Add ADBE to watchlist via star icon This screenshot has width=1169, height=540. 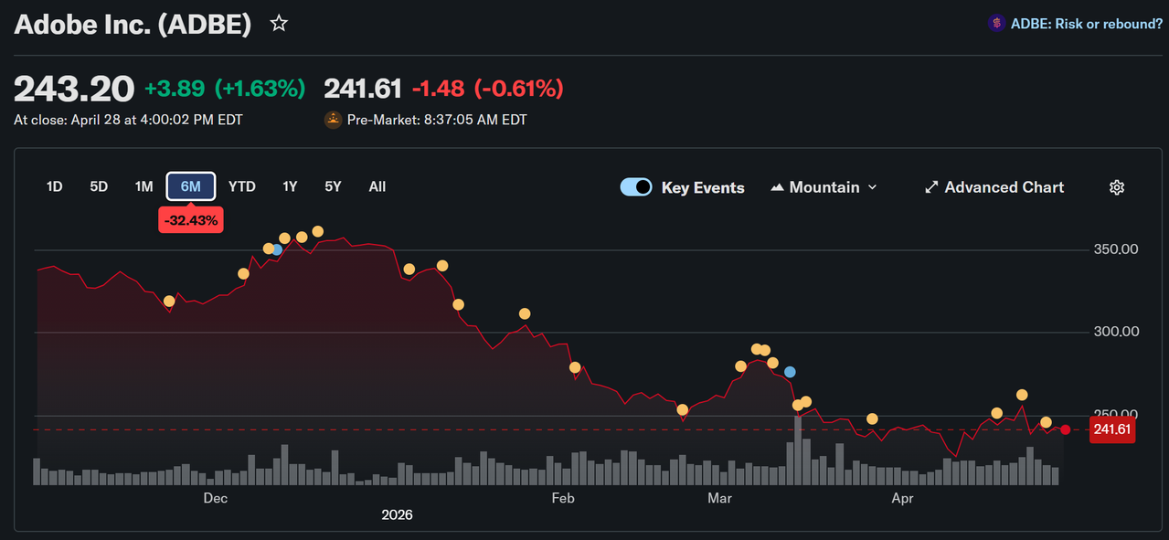click(x=279, y=24)
